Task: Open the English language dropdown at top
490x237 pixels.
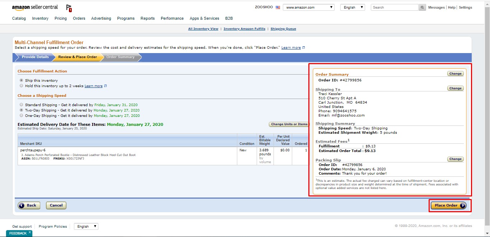Action: [x=353, y=8]
